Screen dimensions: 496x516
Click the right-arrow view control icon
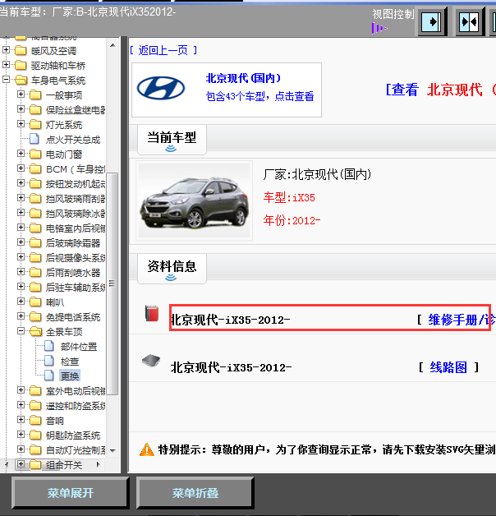click(431, 22)
